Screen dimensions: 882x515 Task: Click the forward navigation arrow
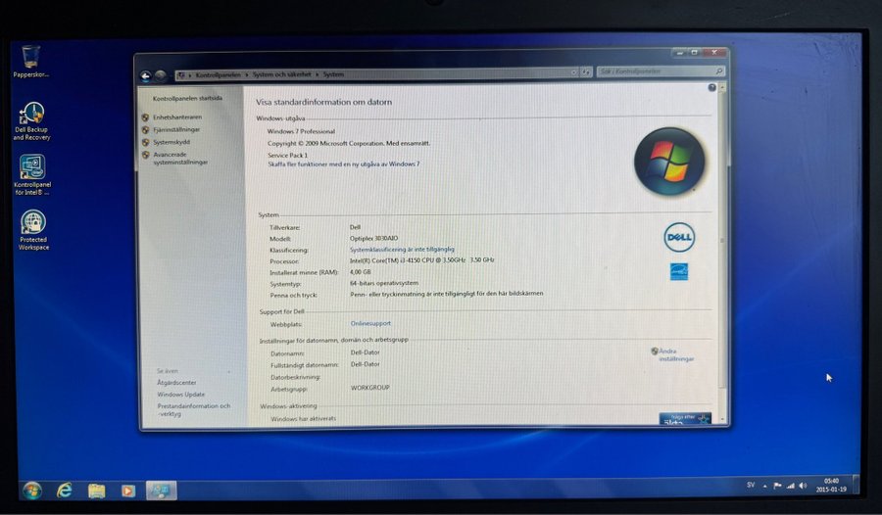[x=161, y=74]
